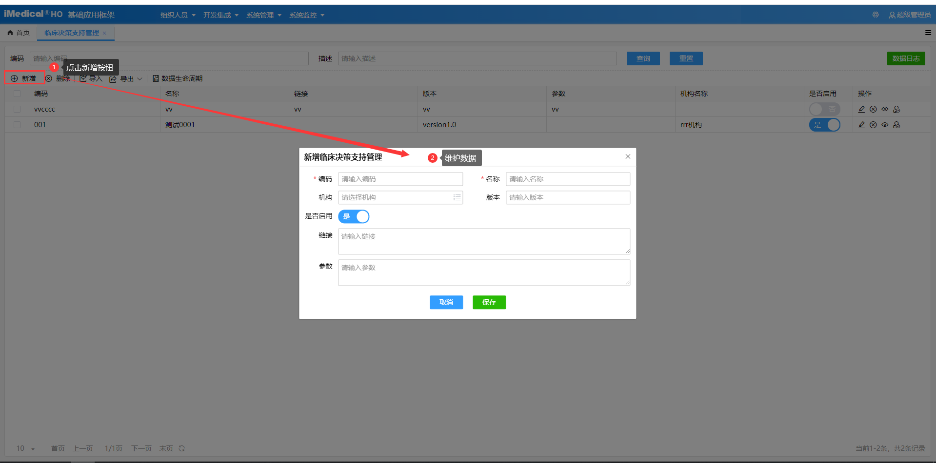Image resolution: width=936 pixels, height=463 pixels.
Task: Click the 数据生命周期 toolbar icon
Action: [156, 78]
